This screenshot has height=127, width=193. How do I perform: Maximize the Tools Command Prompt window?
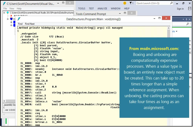[125, 13]
